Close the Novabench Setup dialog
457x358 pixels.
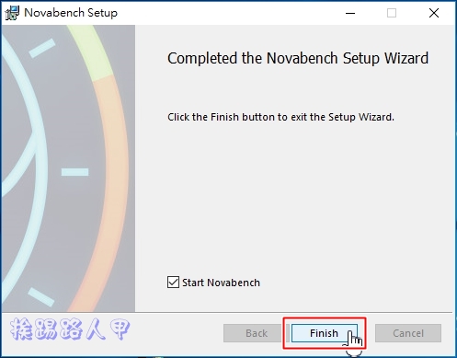tap(434, 13)
